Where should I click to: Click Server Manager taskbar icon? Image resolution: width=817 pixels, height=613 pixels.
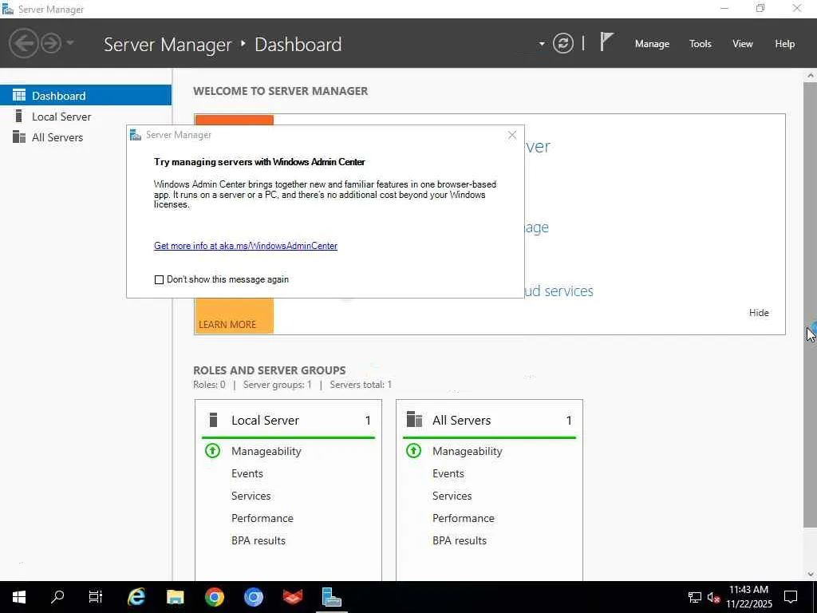[x=331, y=597]
